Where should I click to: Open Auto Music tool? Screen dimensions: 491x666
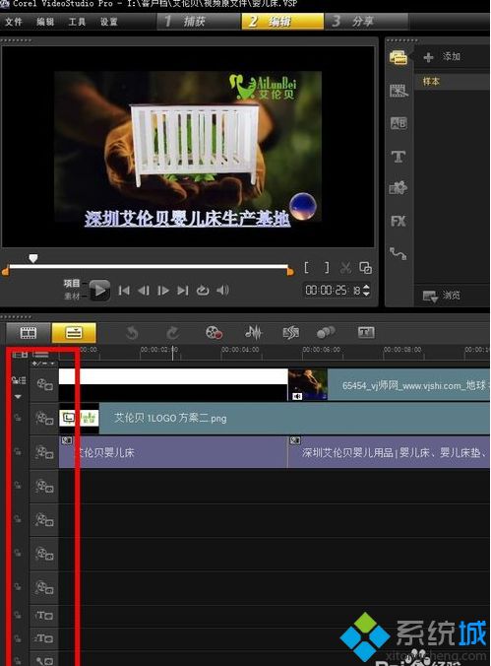(x=290, y=333)
